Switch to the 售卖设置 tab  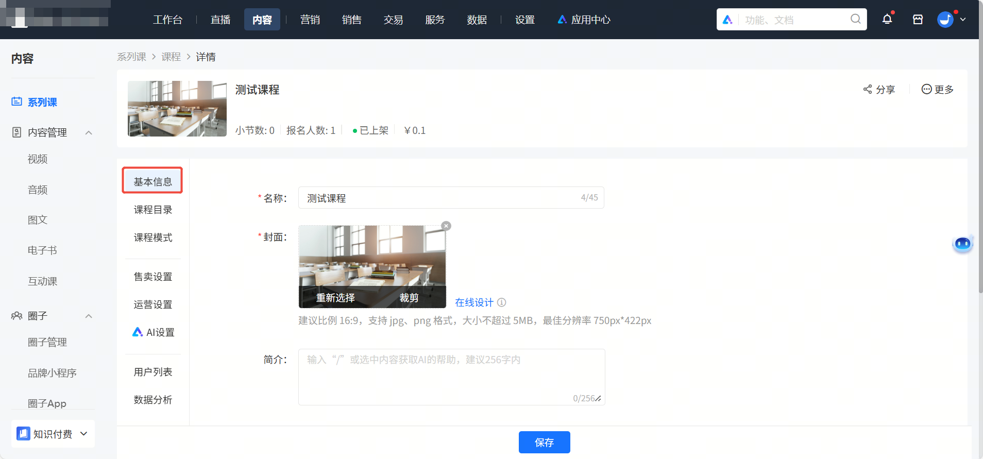[x=153, y=277]
